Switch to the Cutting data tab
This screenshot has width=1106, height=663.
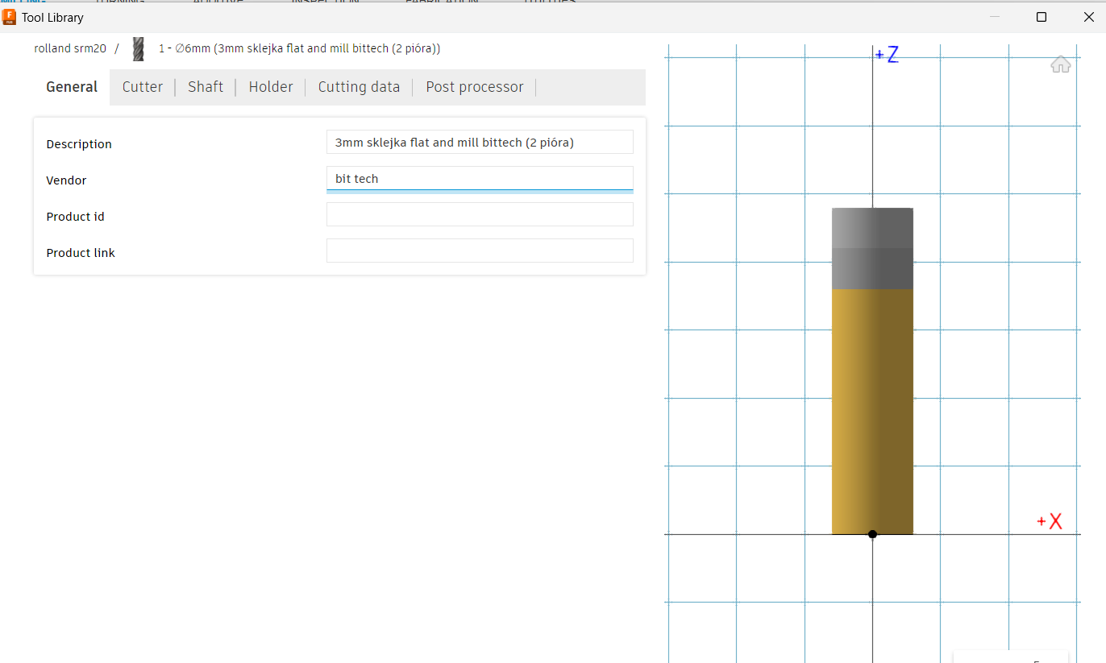(x=359, y=87)
